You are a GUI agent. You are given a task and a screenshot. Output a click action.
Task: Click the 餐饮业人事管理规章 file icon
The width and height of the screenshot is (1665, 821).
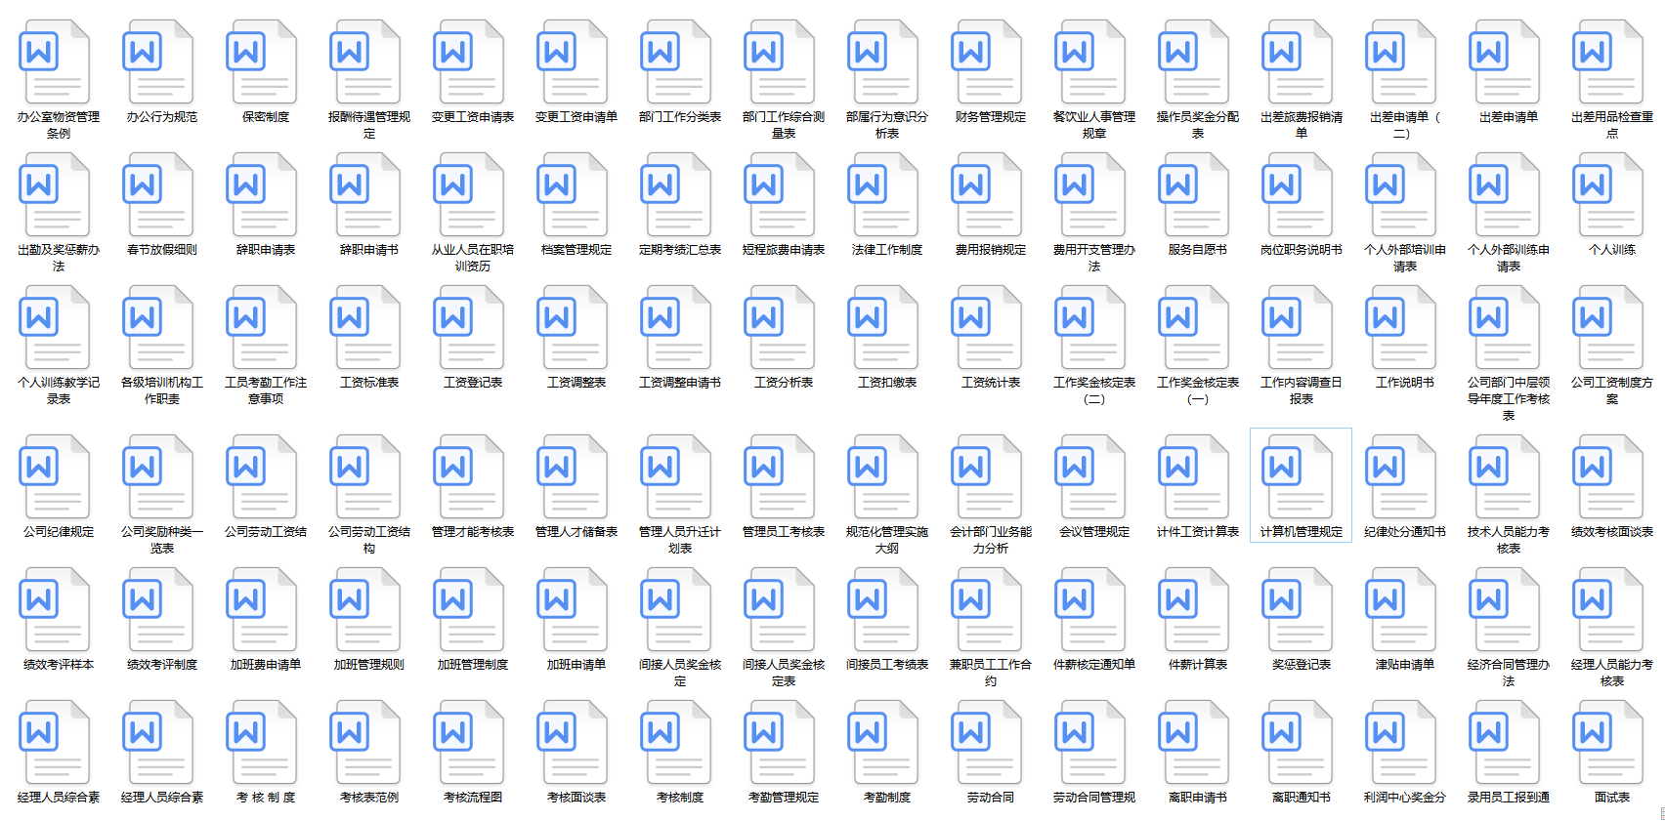(x=1090, y=62)
